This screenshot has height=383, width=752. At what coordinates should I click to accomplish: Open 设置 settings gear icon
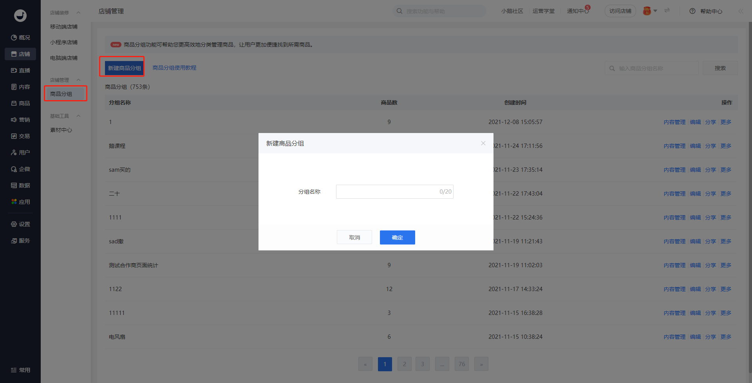[x=14, y=224]
